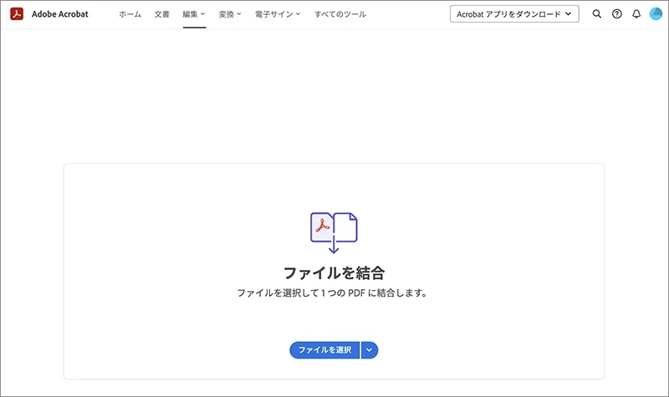
Task: Click the downward arrow in combine illustration
Action: [333, 247]
